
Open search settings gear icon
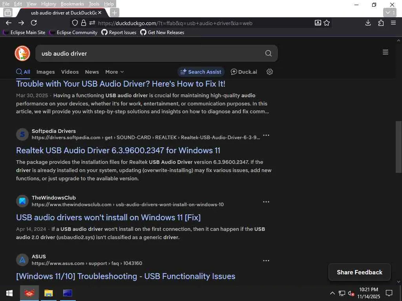click(x=269, y=72)
